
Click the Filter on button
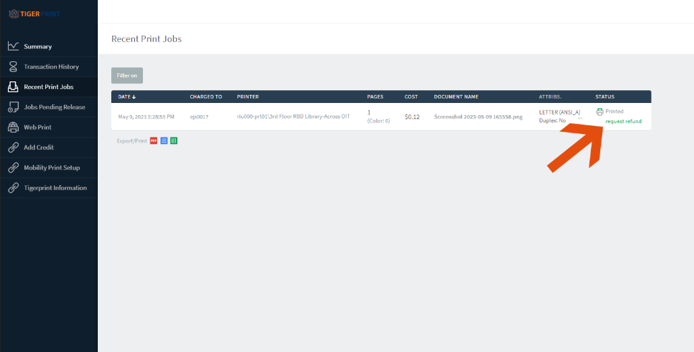127,75
